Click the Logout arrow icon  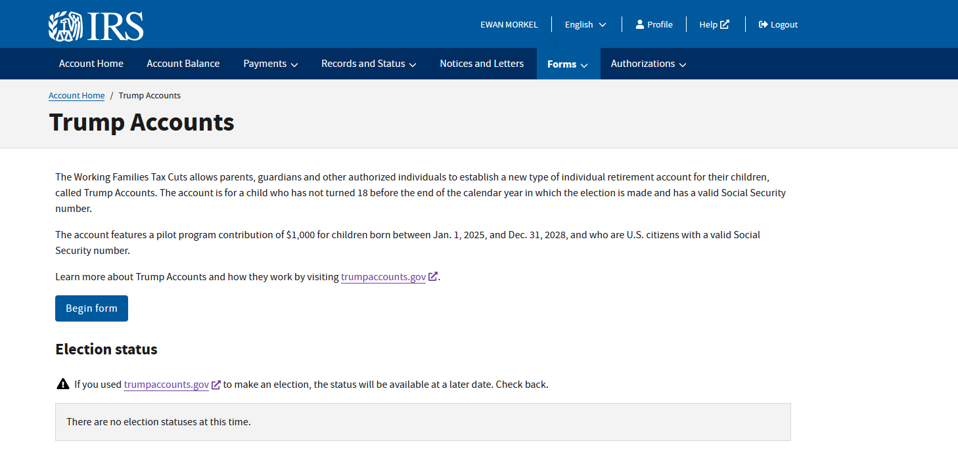[x=763, y=24]
